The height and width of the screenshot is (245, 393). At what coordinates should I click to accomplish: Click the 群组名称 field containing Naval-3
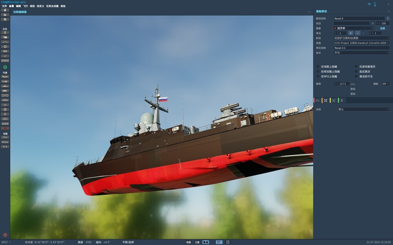(359, 18)
